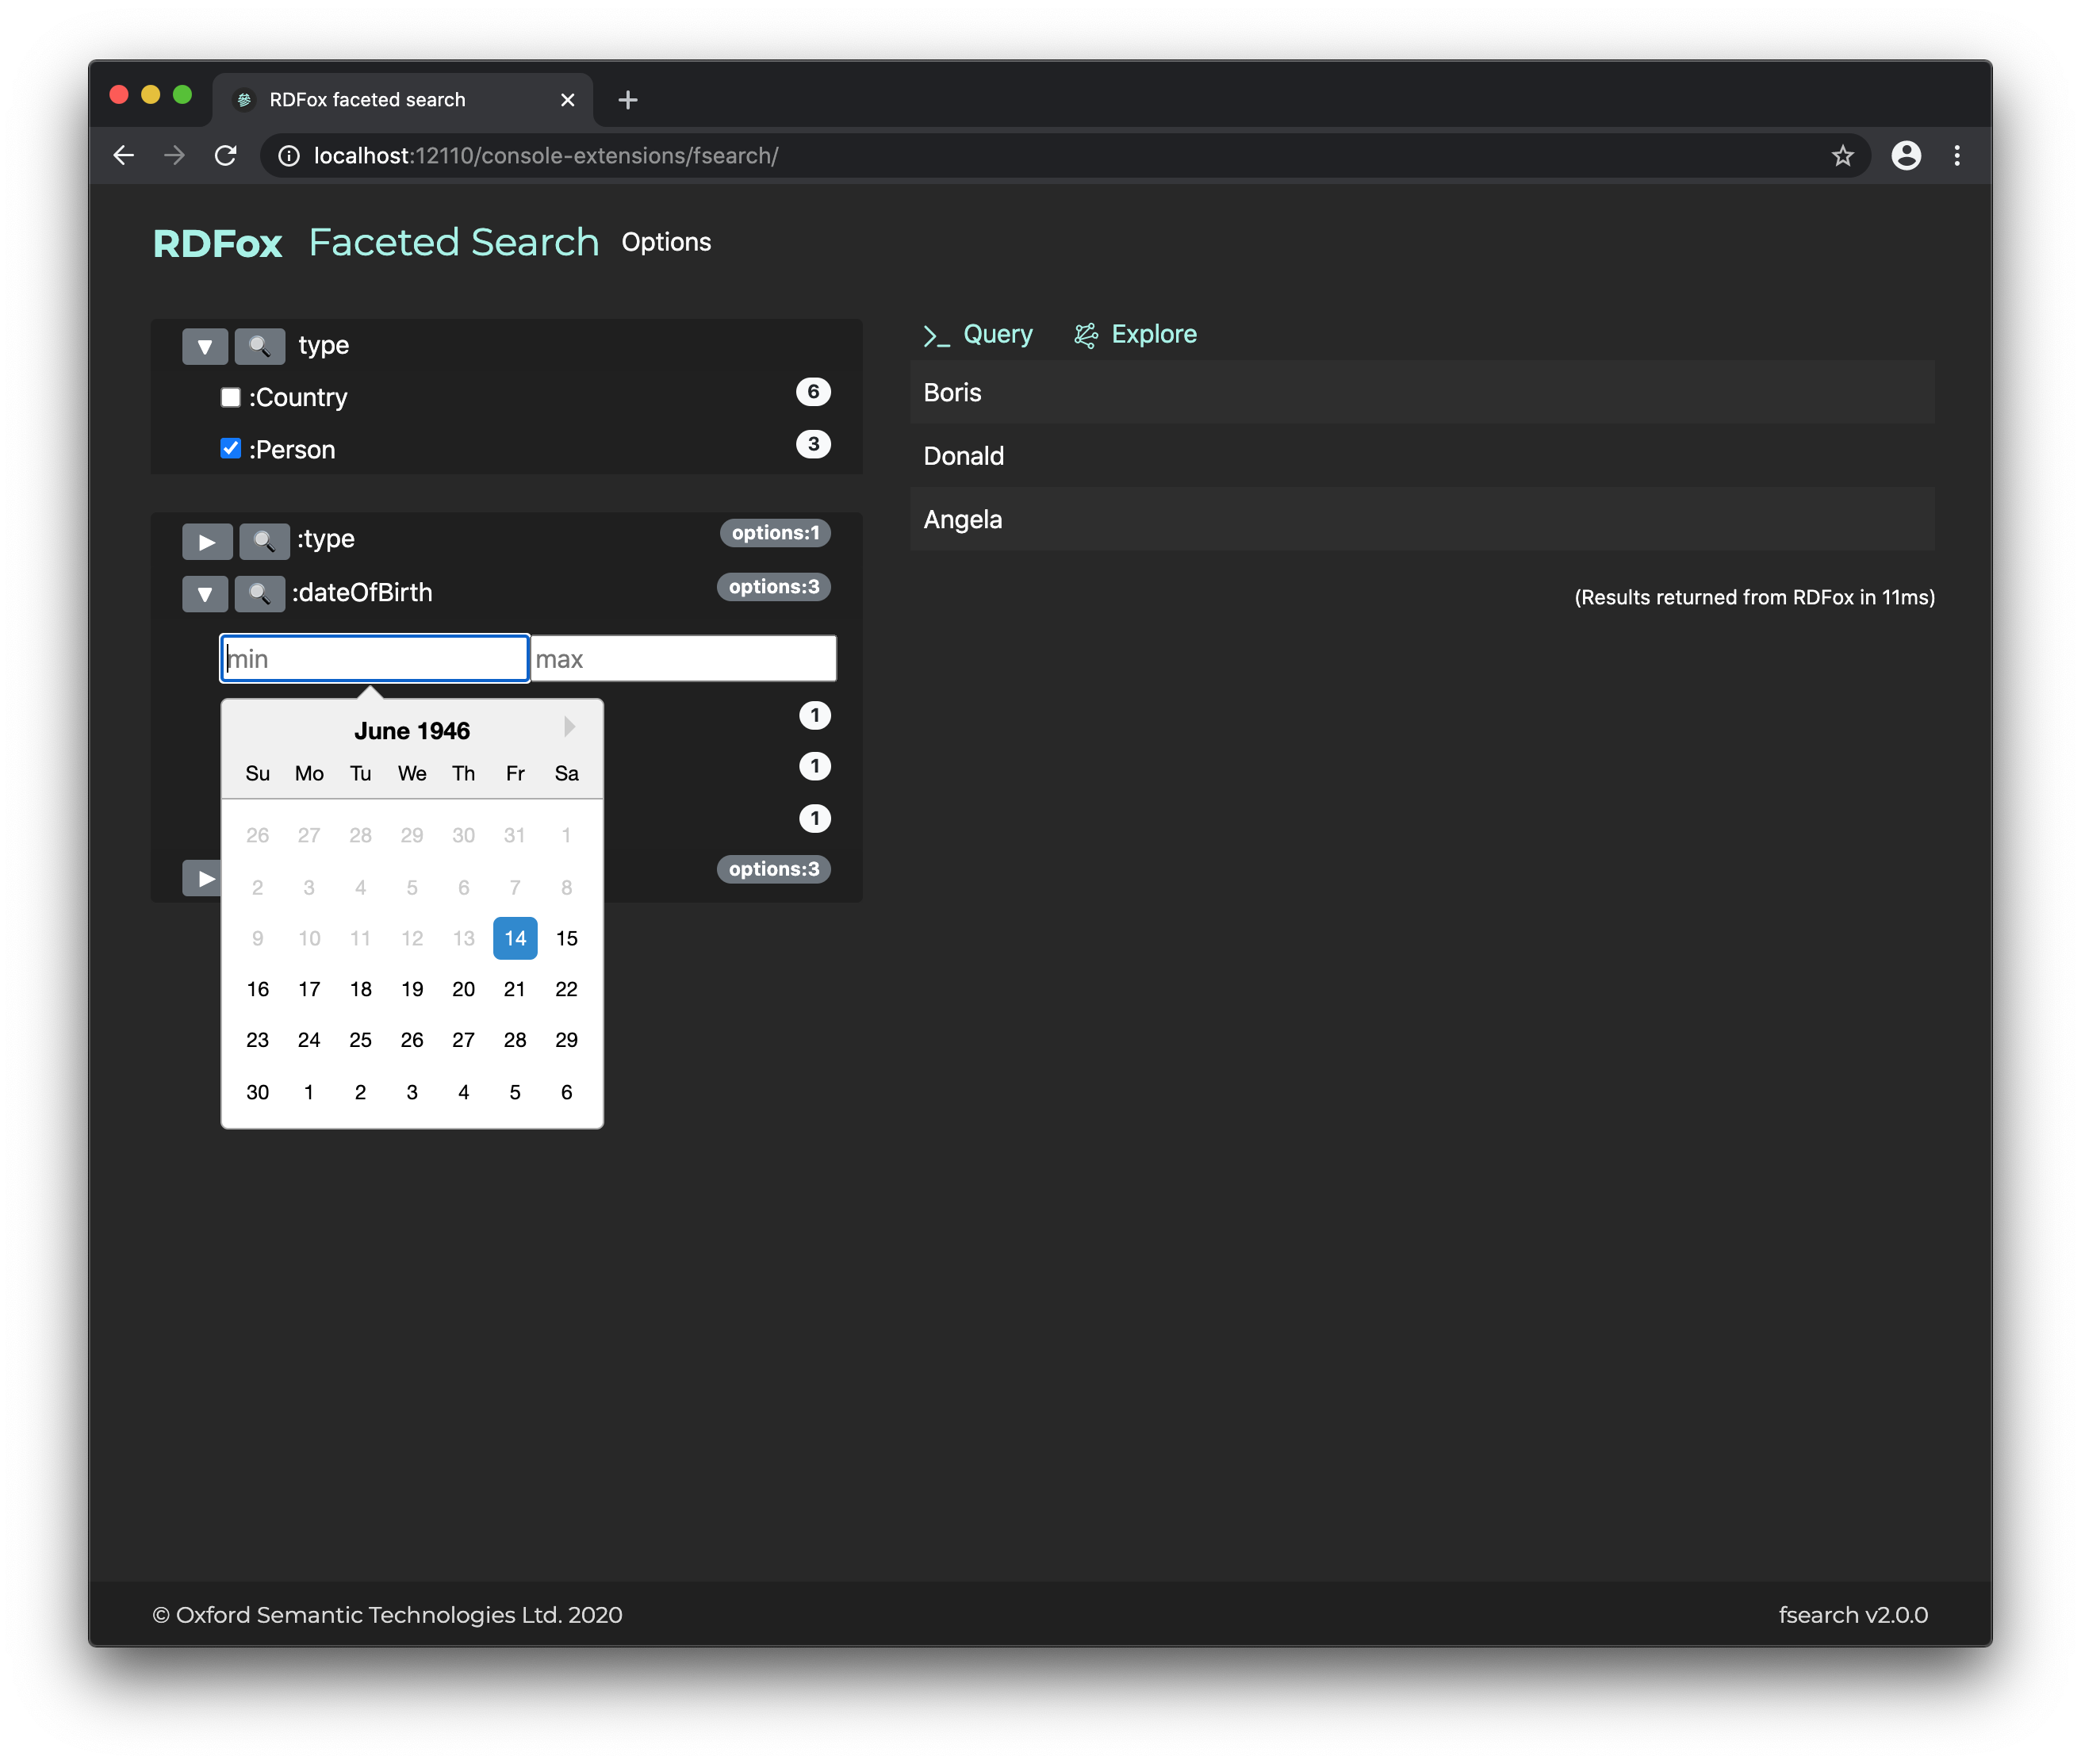
Task: Check the :Country checkbox
Action: tap(231, 397)
